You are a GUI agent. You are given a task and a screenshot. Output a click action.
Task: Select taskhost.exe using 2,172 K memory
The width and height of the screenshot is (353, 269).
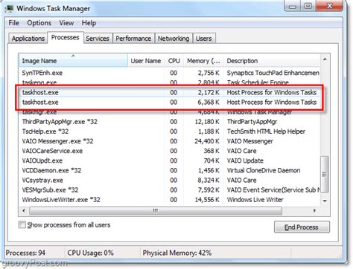(169, 92)
